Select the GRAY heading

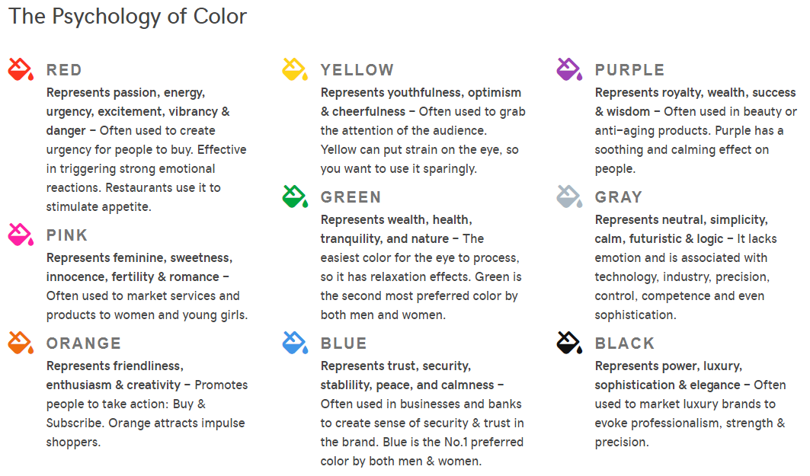tap(618, 197)
